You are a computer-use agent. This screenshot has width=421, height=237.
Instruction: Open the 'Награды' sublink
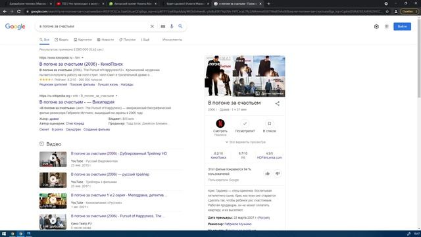coord(127,84)
